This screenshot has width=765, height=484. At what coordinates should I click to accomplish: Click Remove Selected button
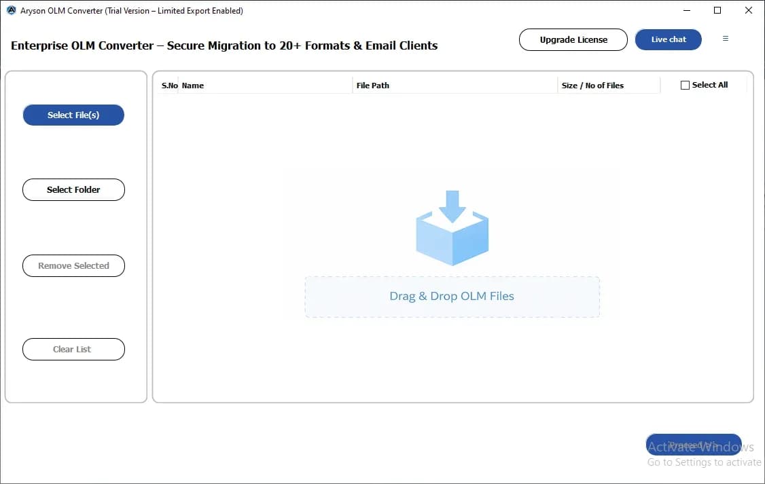[73, 265]
